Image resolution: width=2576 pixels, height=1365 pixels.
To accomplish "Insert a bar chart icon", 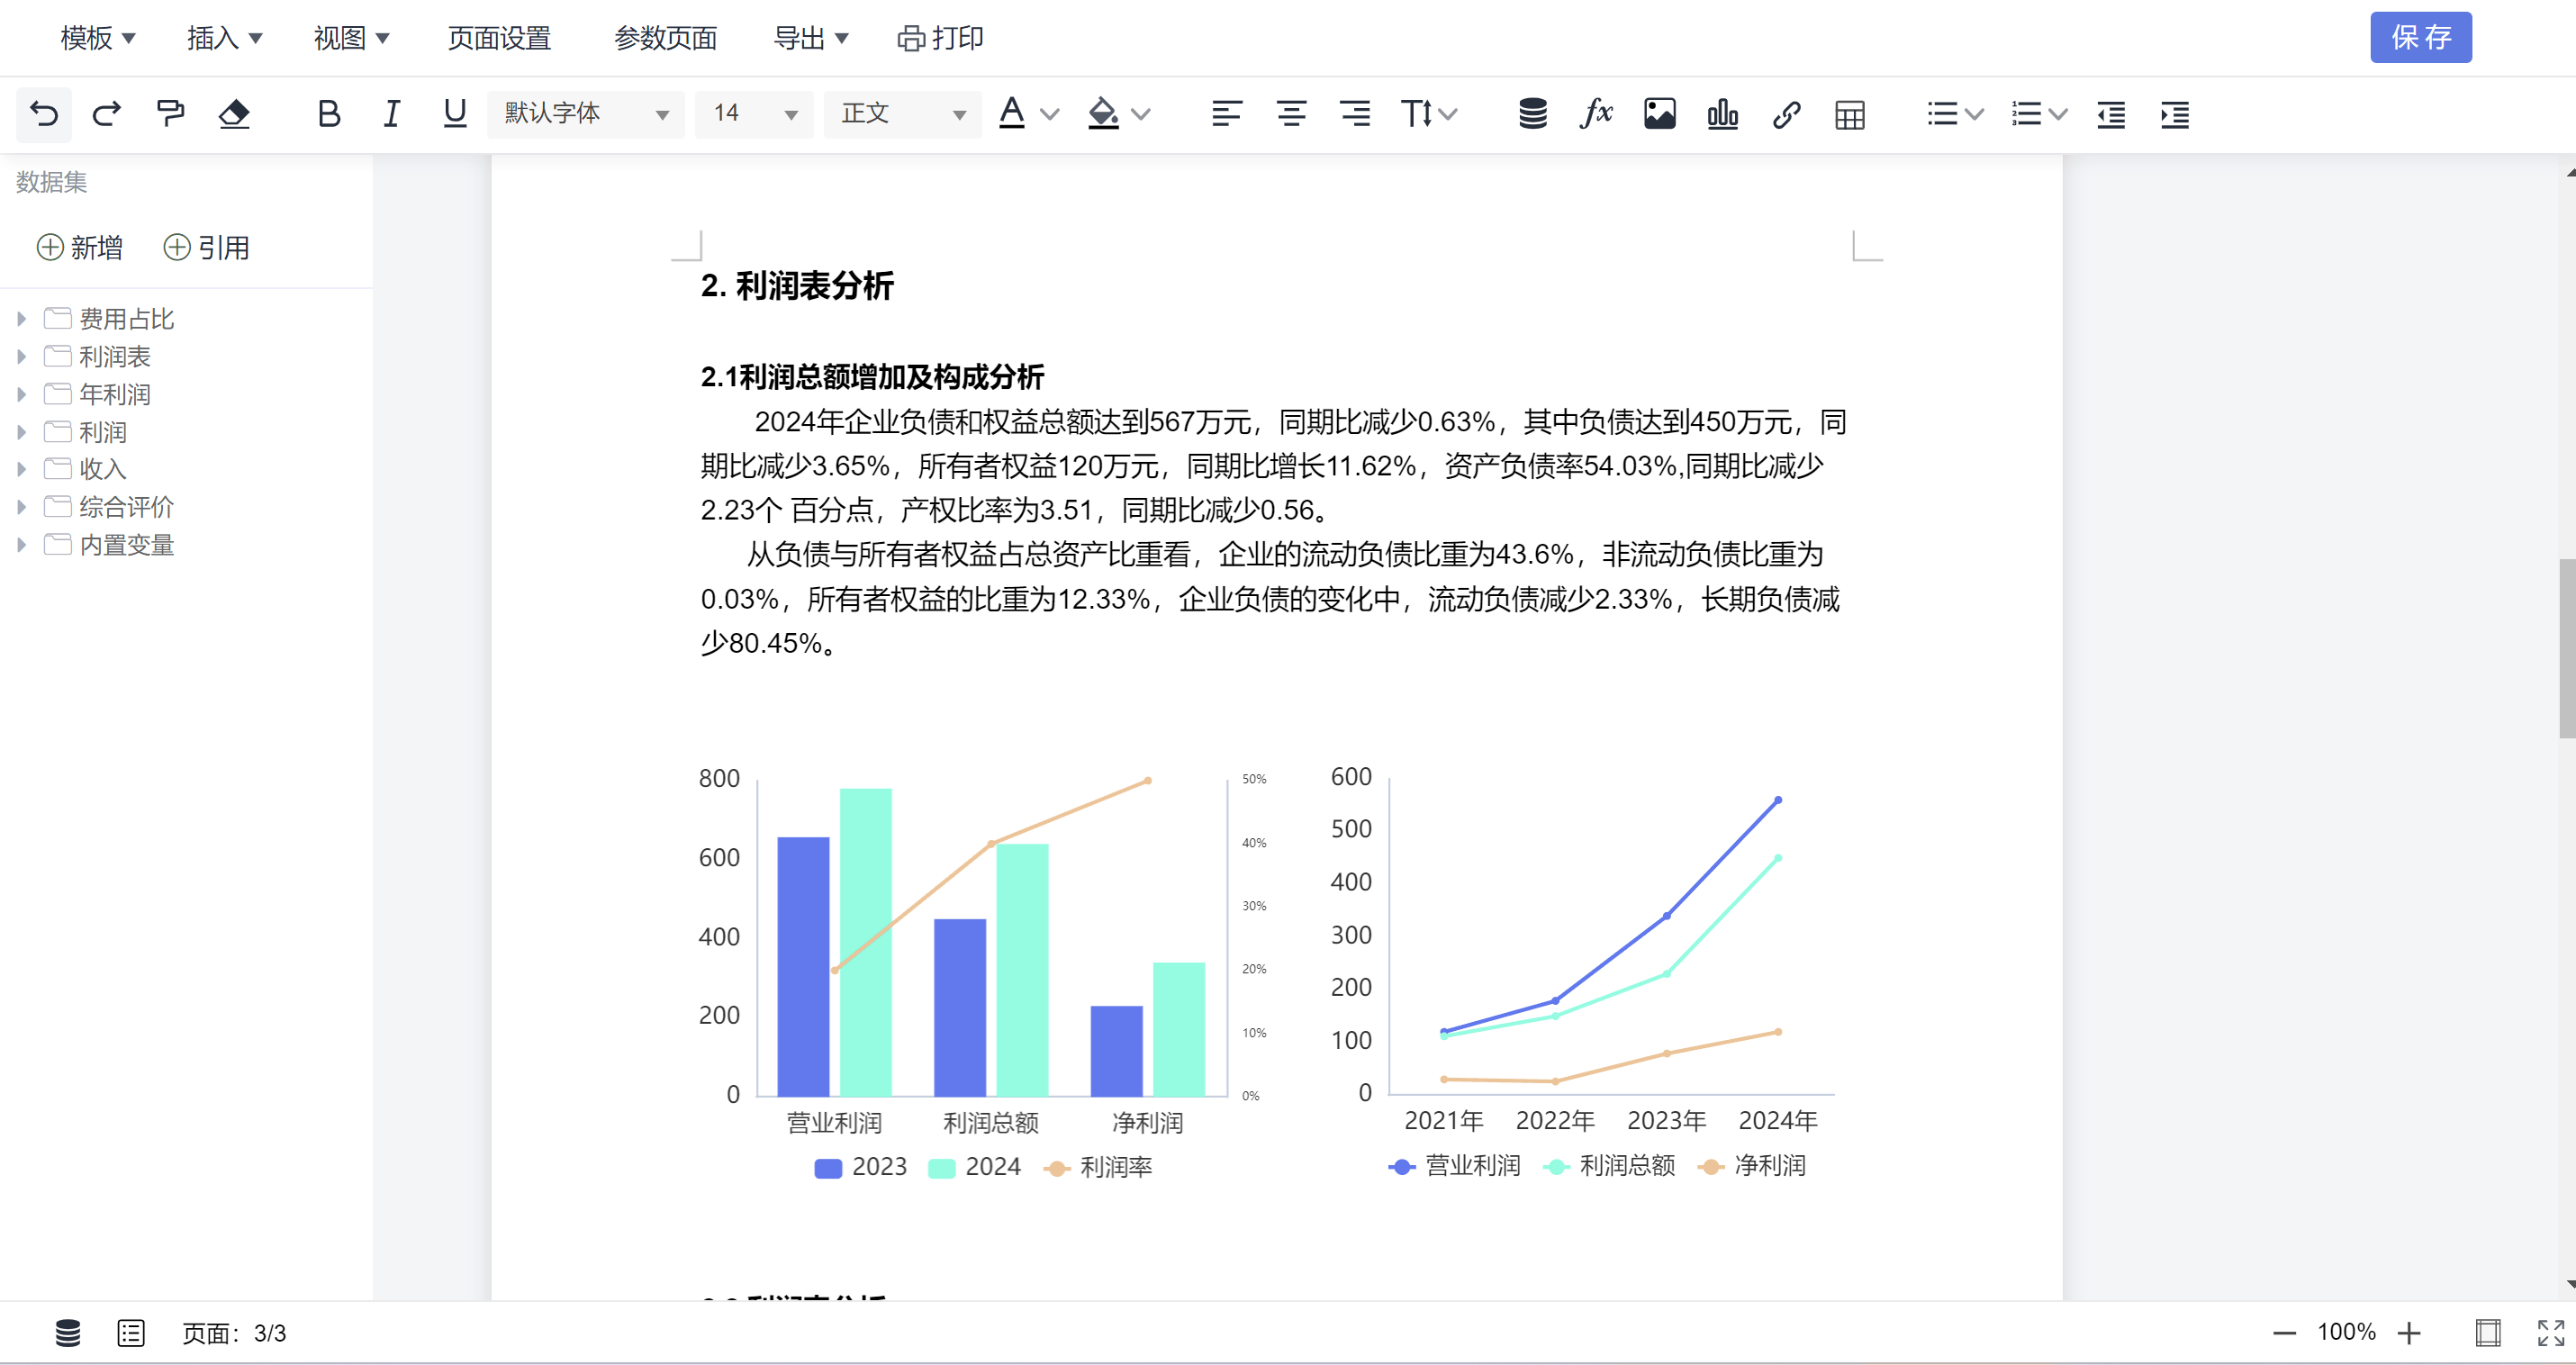I will [1722, 114].
